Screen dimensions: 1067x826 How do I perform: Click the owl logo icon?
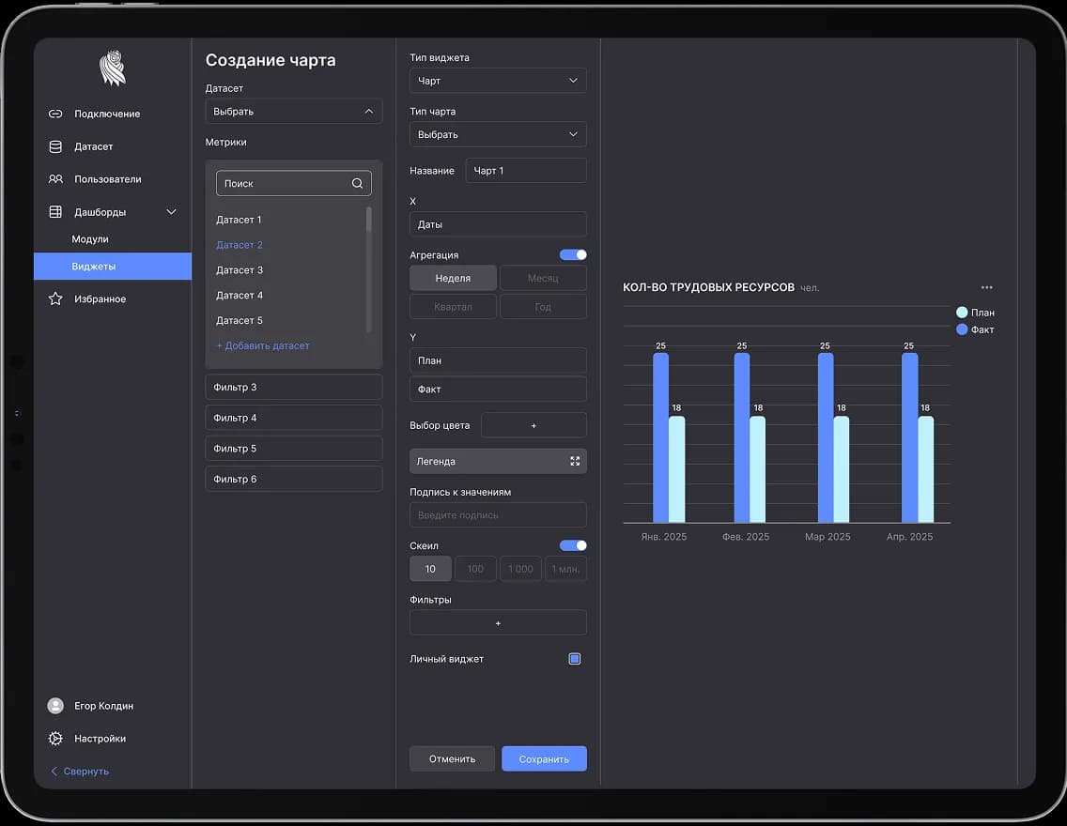[112, 69]
